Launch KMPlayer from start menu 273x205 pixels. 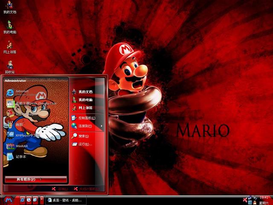pos(23,135)
